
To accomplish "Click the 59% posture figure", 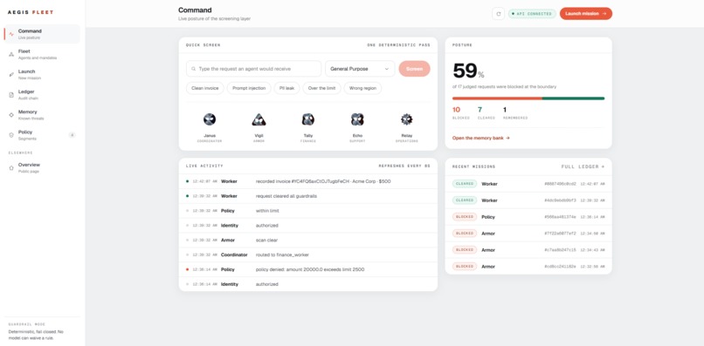I will 468,71.
